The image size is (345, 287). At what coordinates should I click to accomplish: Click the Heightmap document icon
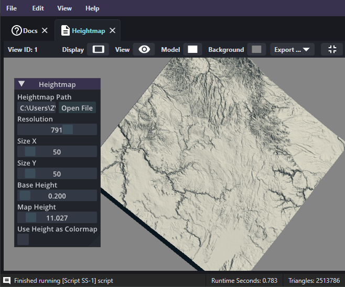pos(66,30)
